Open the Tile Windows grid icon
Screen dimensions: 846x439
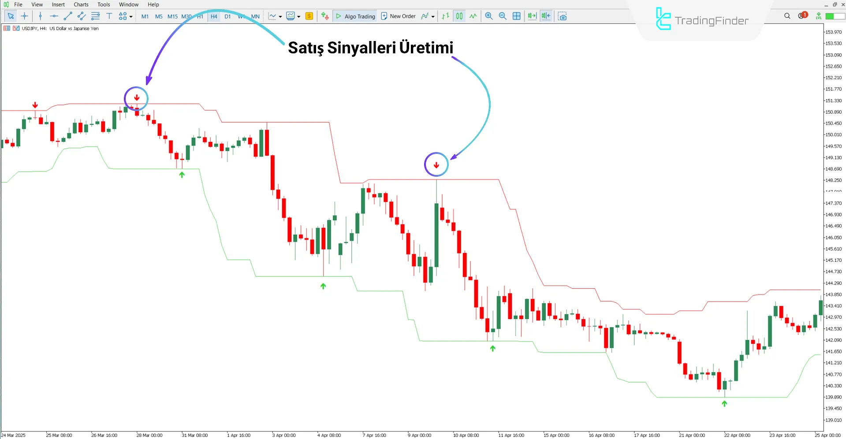516,16
